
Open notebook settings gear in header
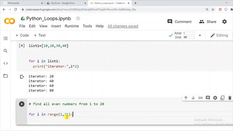(x=224, y=22)
